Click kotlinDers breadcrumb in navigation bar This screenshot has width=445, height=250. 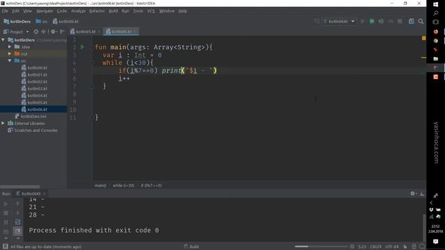[x=17, y=22]
